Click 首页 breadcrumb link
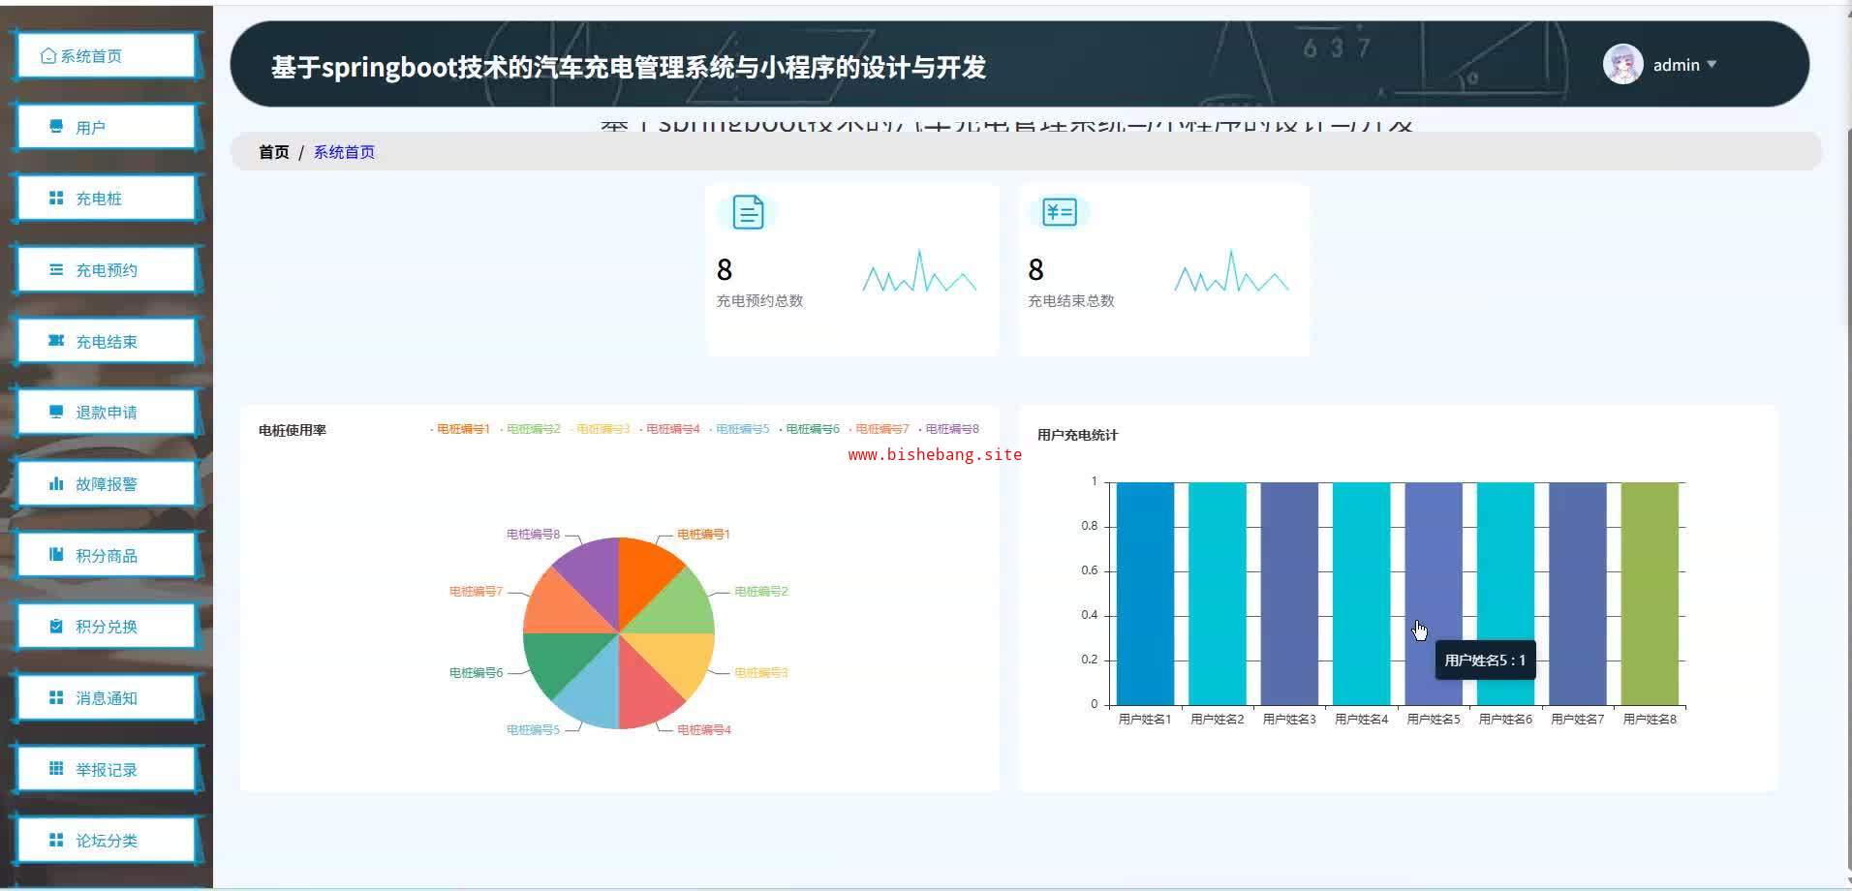1852x891 pixels. pos(273,152)
